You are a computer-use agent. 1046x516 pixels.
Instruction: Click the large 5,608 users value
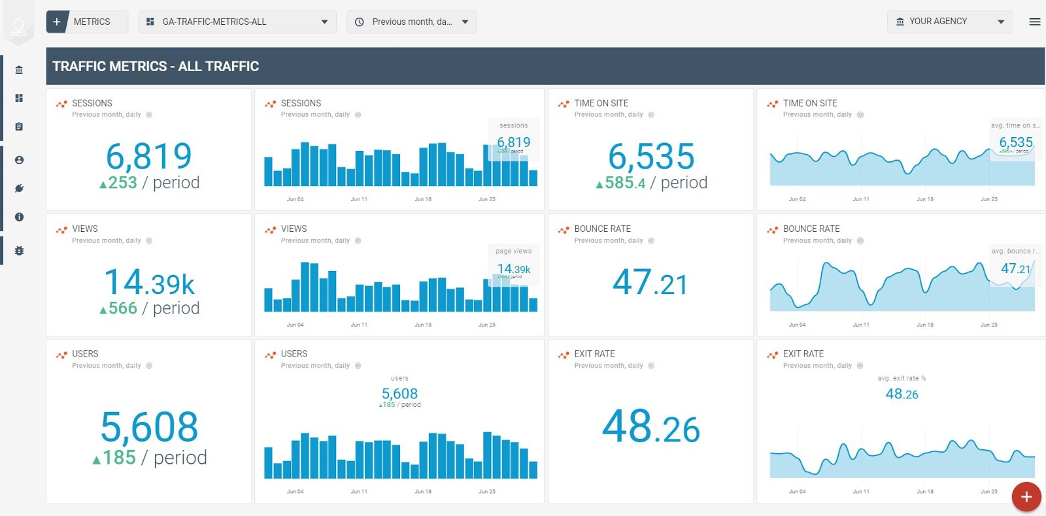(x=149, y=427)
